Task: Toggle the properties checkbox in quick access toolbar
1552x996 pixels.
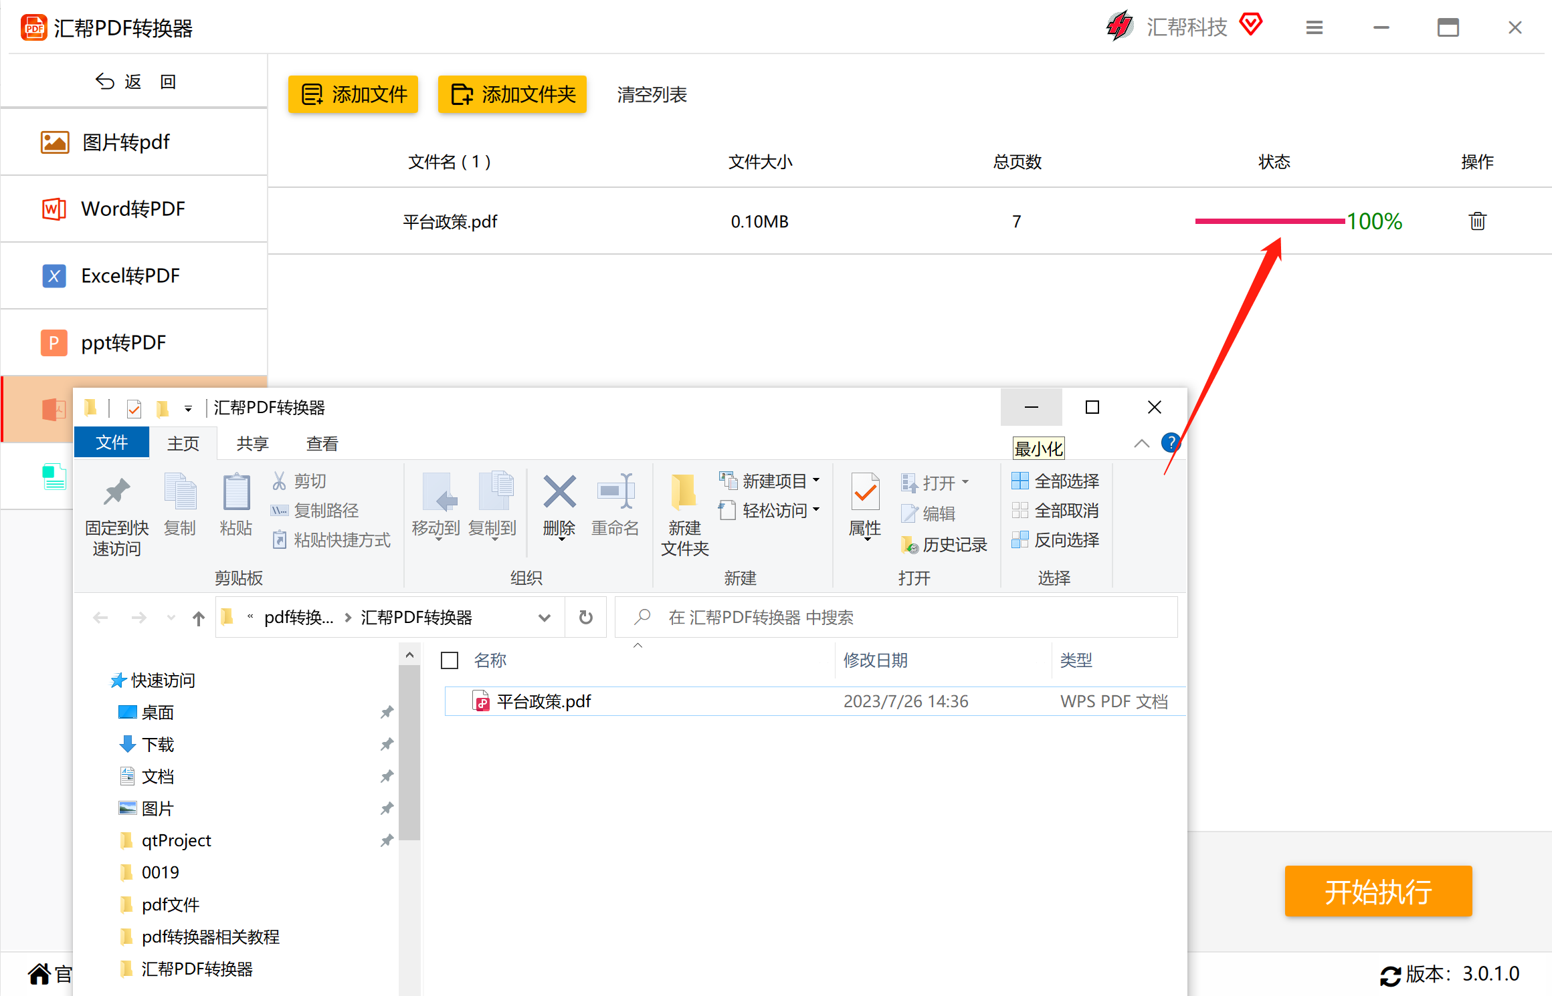Action: point(134,408)
